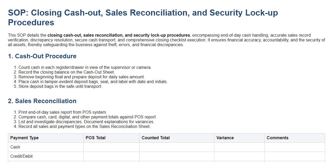Screen dimensions: 333x163
Task: Click the Payment Type column header
Action: (x=25, y=138)
